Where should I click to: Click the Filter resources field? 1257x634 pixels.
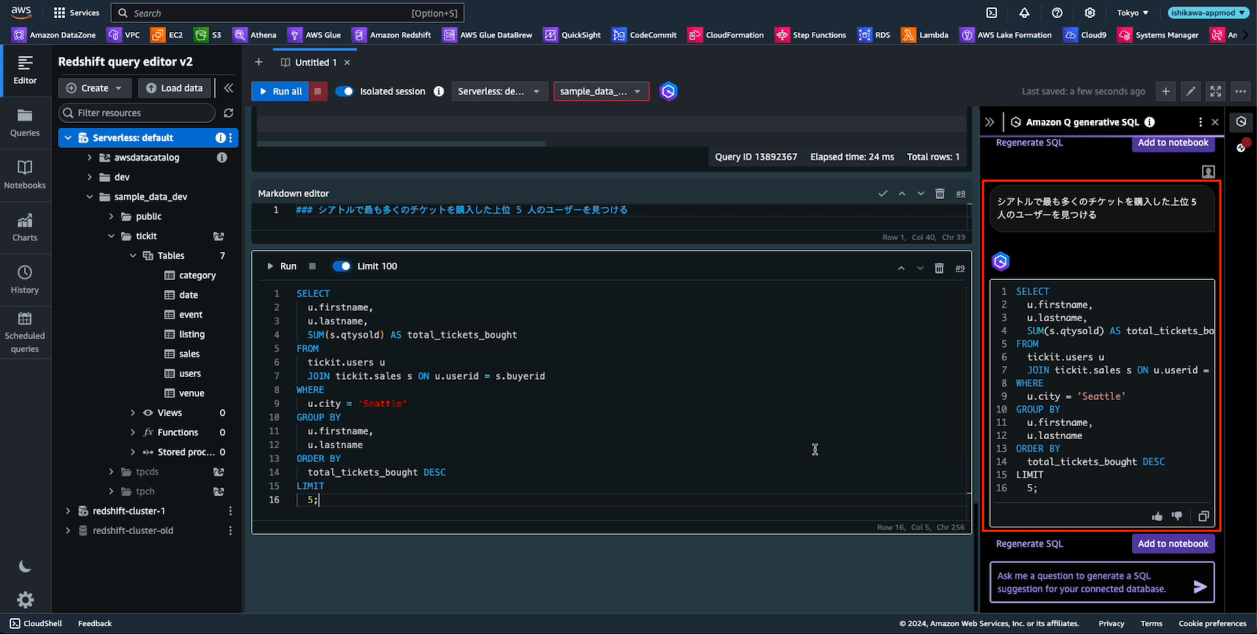coord(137,113)
